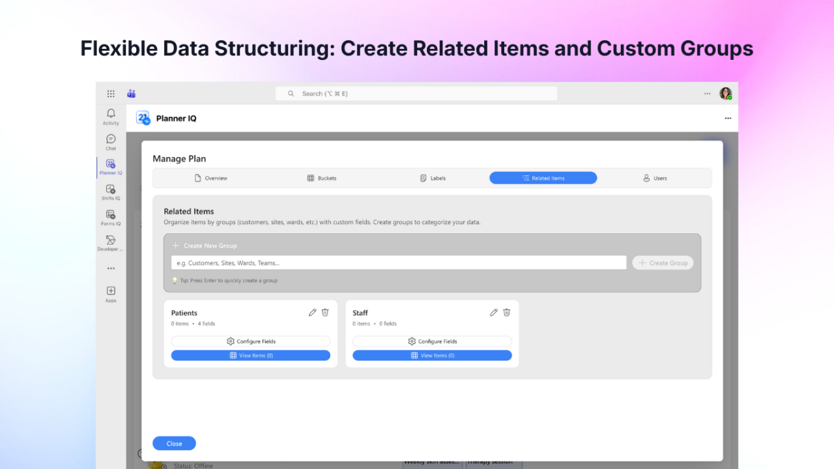The width and height of the screenshot is (834, 469).
Task: Select the Related Items tab
Action: tap(543, 178)
